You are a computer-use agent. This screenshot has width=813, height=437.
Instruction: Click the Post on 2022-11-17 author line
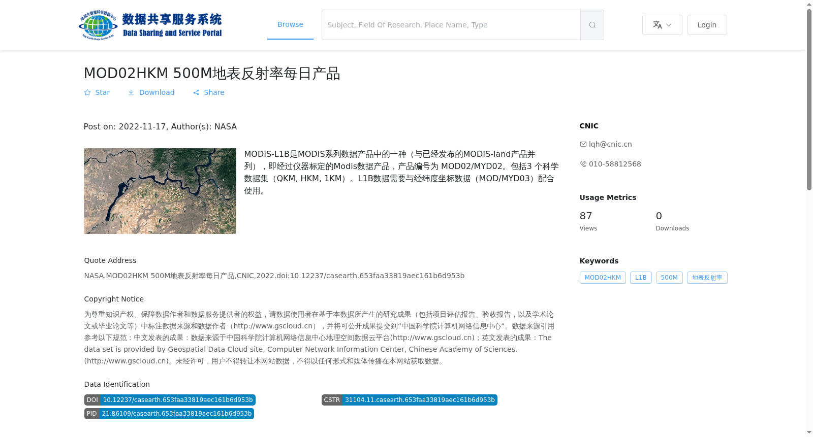(160, 127)
